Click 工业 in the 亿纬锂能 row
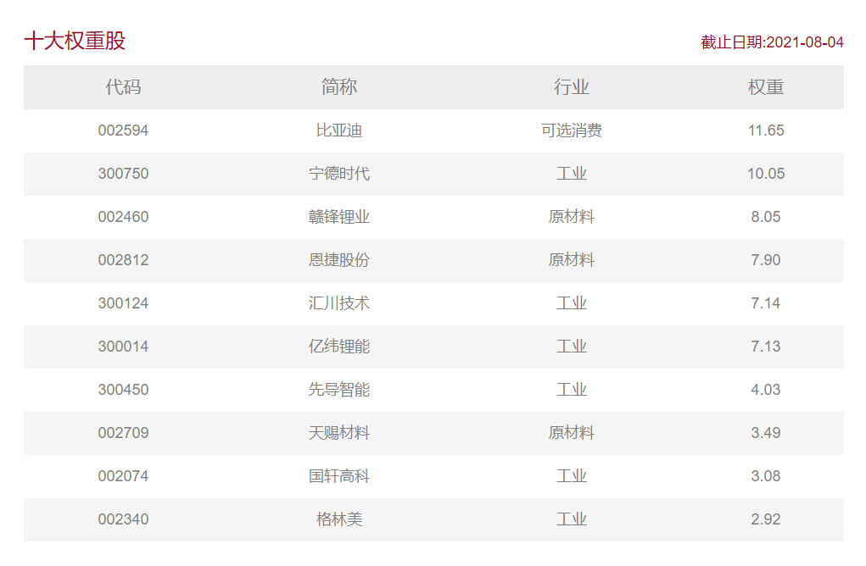 point(572,347)
